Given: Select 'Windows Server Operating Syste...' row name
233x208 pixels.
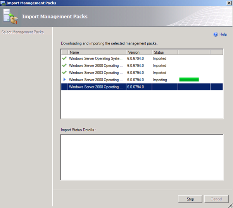Looking at the screenshot, I should [96, 58].
